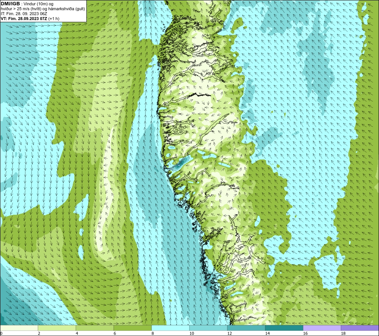Image resolution: width=379 pixels, height=336 pixels.
Task: Click the teal 10–12 m/s color swatch
Action: (208, 328)
